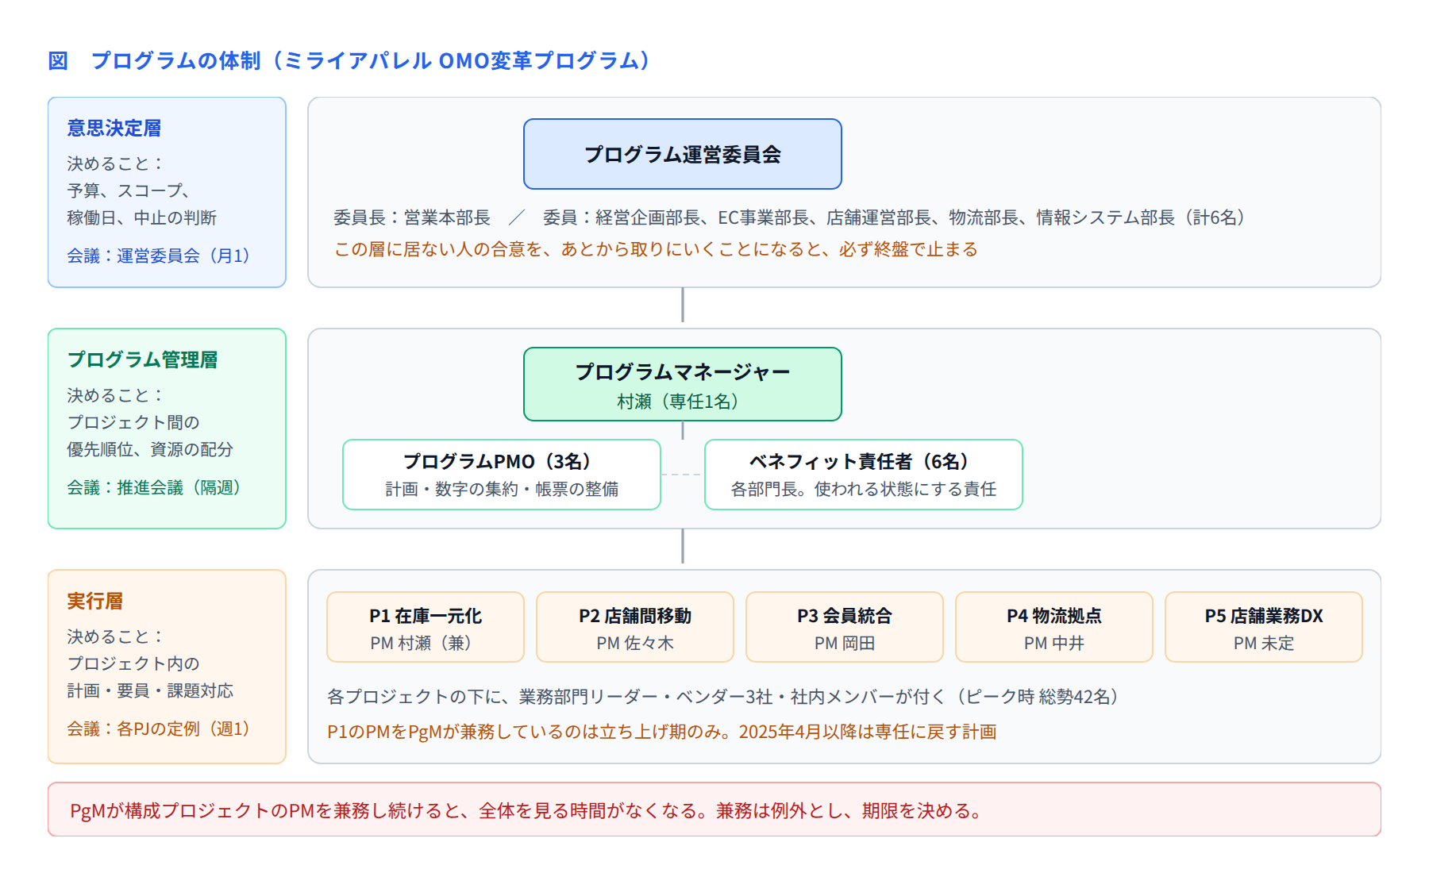Select the P4 物流拠点 project card
Viewport: 1429px width, 892px height.
(1054, 627)
